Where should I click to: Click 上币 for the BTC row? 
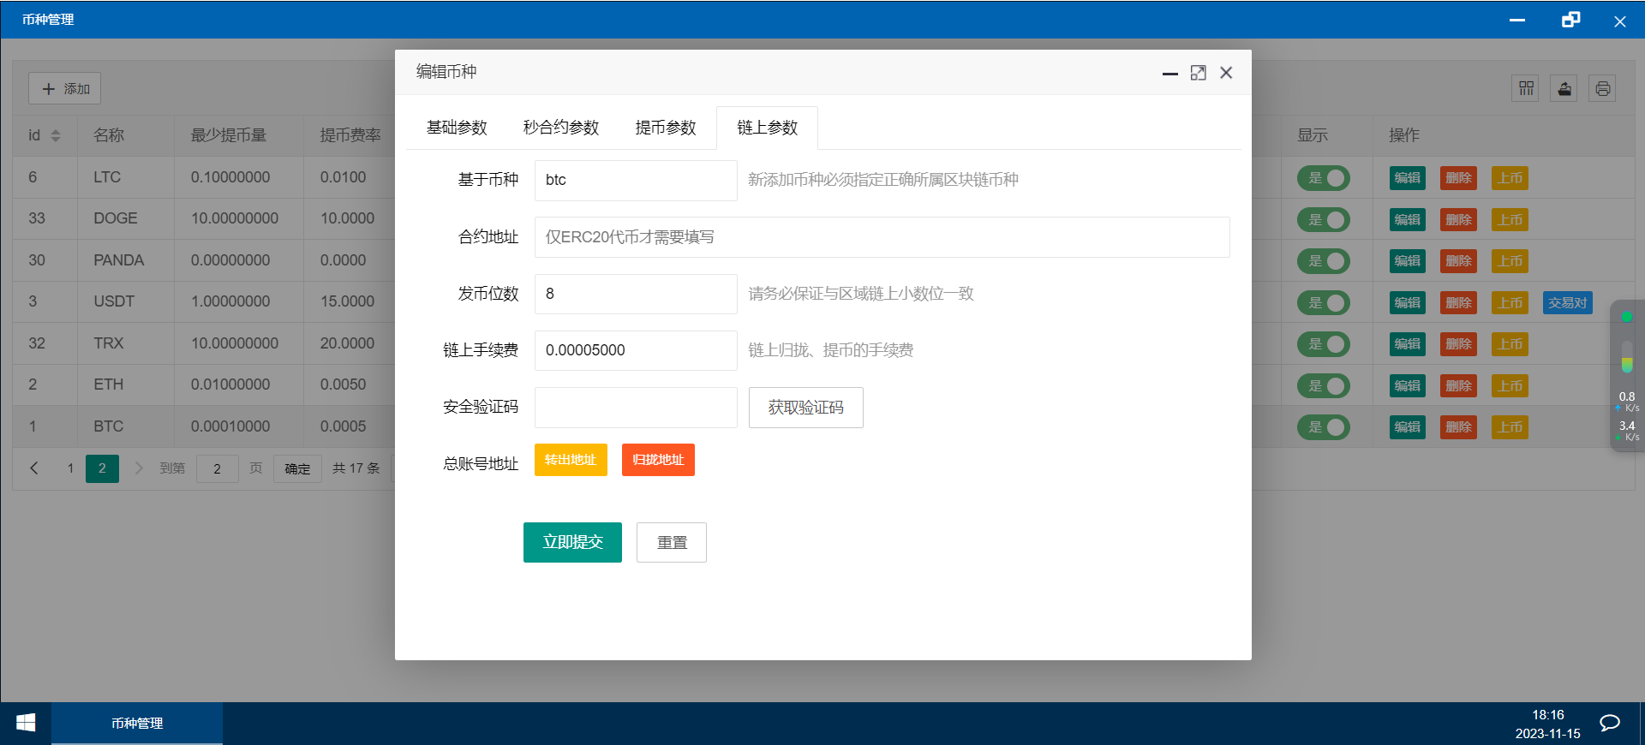coord(1510,427)
